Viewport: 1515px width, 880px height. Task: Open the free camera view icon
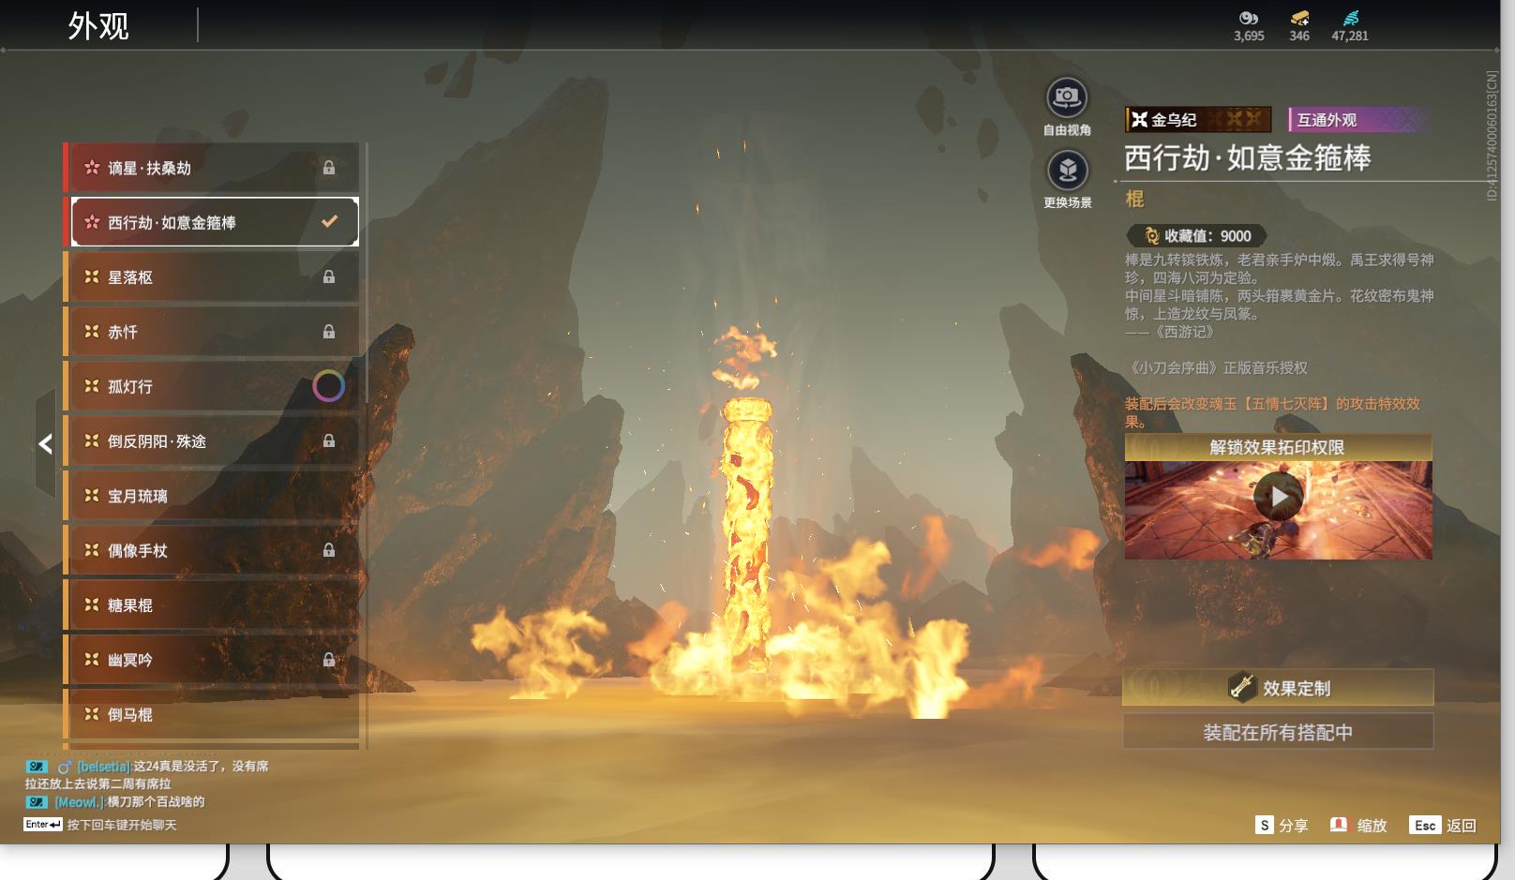[1067, 97]
